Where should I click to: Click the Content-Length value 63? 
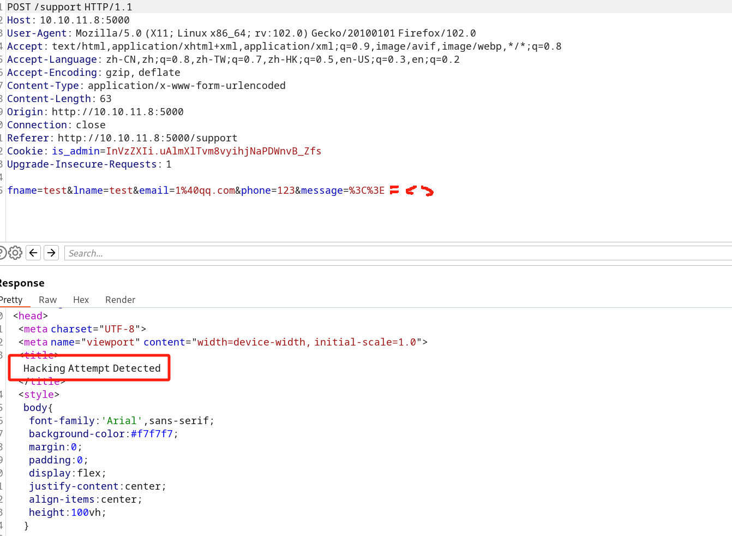pos(105,99)
